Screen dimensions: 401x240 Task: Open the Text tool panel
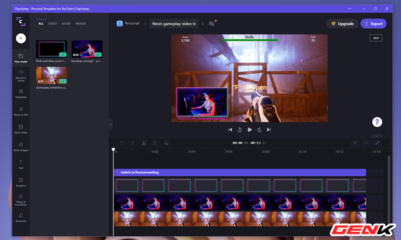click(x=21, y=164)
